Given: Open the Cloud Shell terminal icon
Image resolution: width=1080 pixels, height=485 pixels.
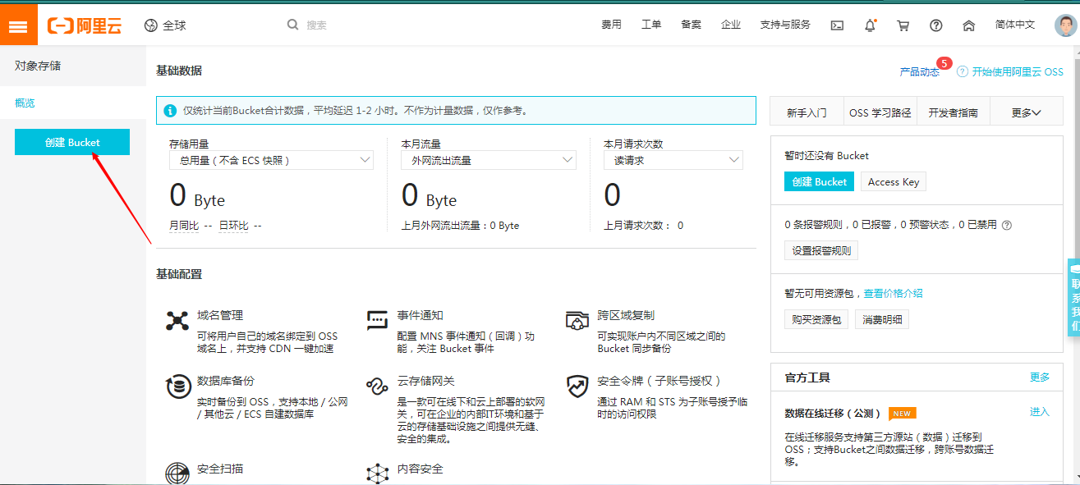Looking at the screenshot, I should click(x=837, y=25).
